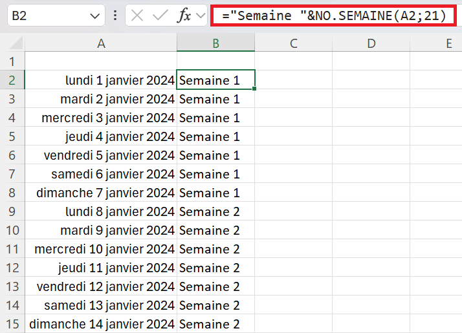Click 'Semaine 2' next to mercredi 10 janvier
This screenshot has width=462, height=333.
click(215, 249)
